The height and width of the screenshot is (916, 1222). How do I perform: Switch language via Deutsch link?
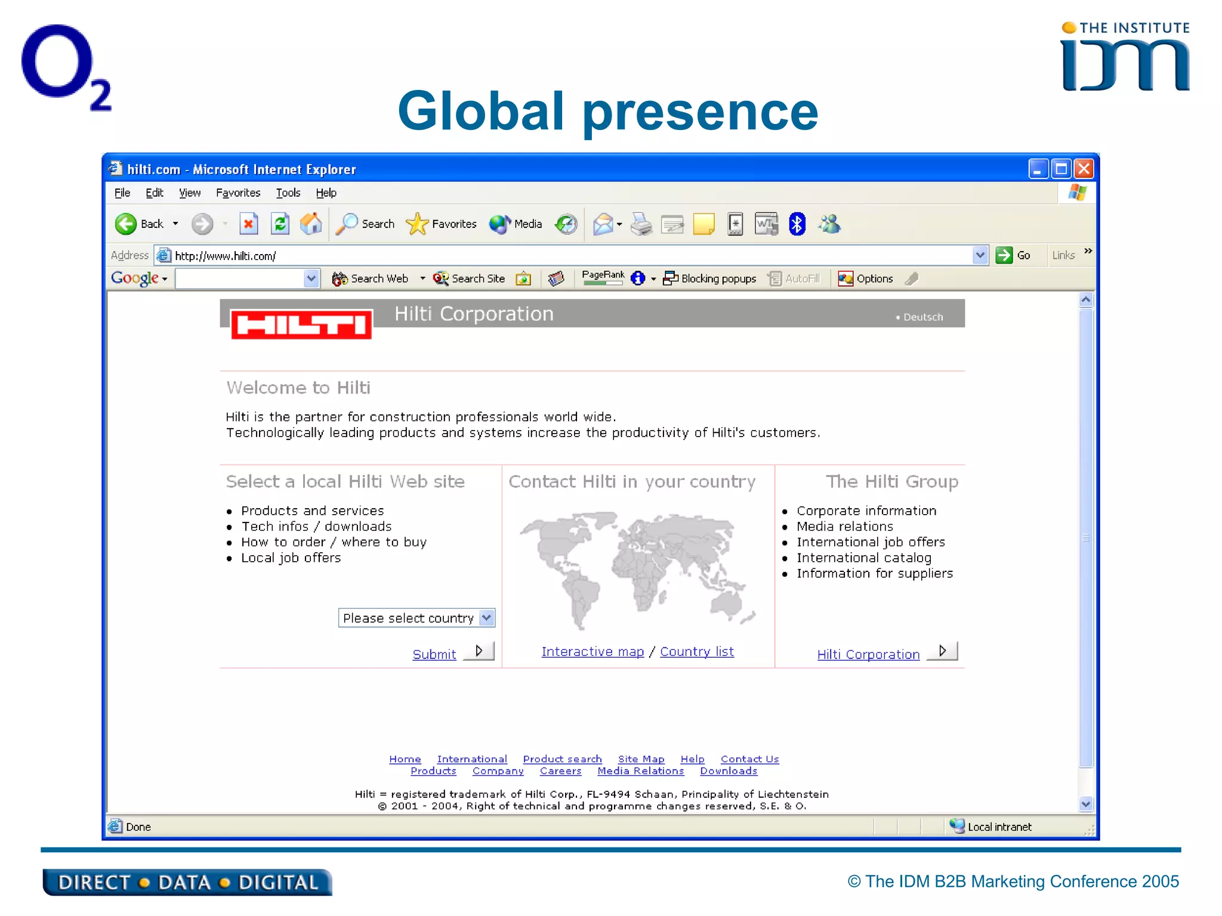tap(922, 317)
